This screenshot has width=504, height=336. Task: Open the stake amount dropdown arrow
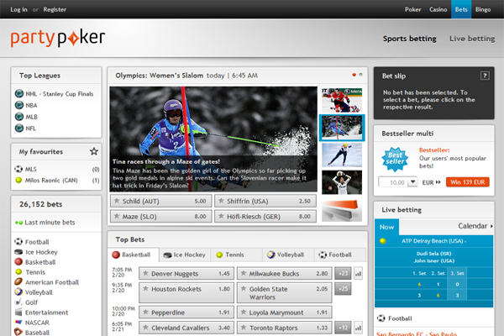pos(412,182)
